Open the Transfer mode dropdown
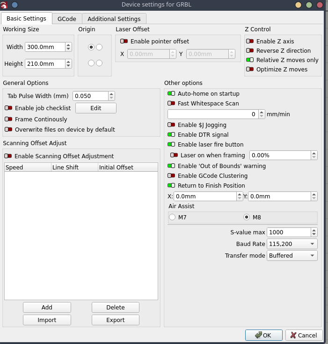The width and height of the screenshot is (328, 344). tap(292, 256)
